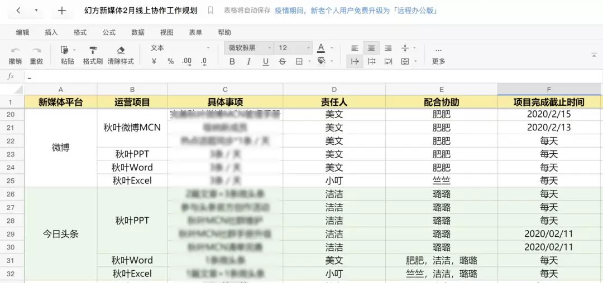603x283 pixels.
Task: Open the 公式 menu
Action: (109, 33)
